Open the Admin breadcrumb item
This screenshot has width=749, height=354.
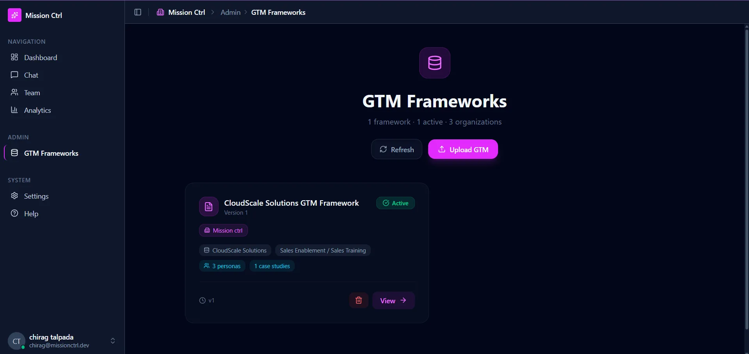[230, 12]
